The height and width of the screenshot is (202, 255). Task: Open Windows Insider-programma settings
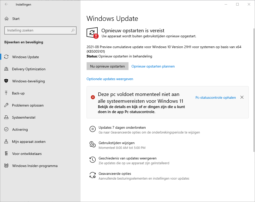[x=35, y=166]
